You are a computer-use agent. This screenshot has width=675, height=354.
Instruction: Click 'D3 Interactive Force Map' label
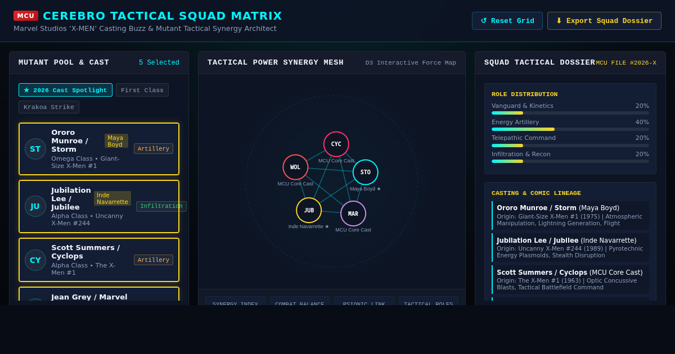click(x=411, y=63)
